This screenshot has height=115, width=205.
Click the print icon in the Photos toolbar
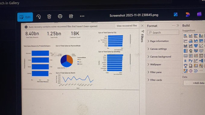[x=60, y=16]
